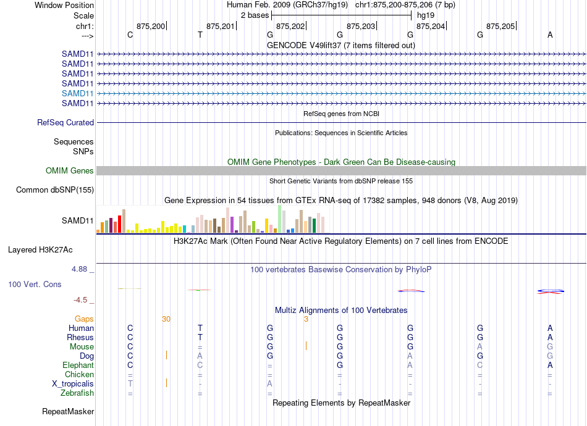
Task: Click the dark green bar in GTEx chart
Action: click(x=315, y=226)
